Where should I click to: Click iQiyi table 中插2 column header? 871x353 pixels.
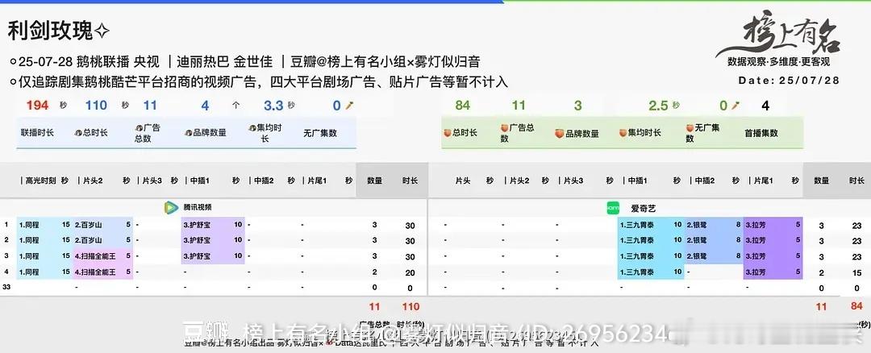[x=702, y=181]
